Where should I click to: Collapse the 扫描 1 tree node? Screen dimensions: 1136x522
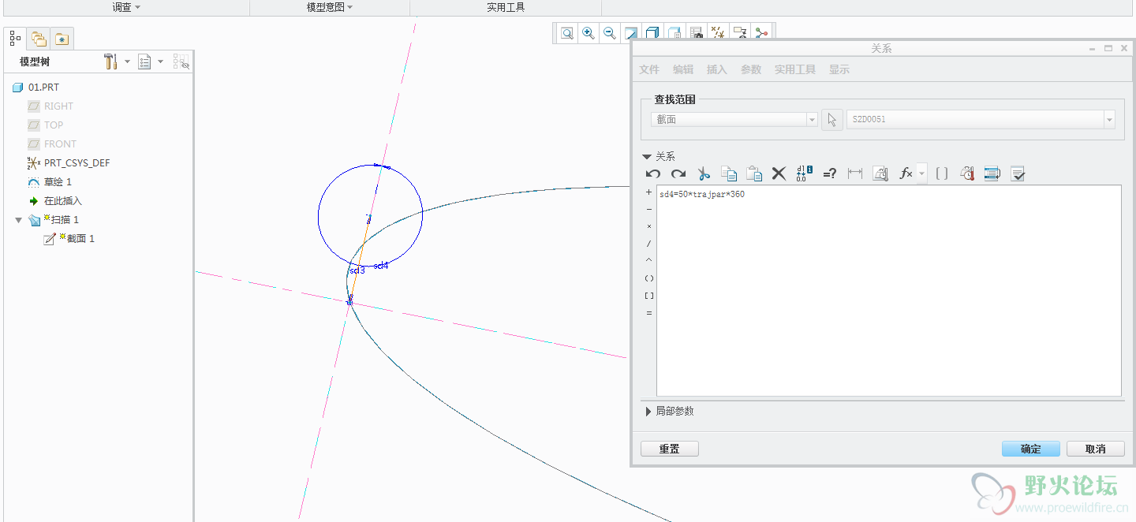(x=18, y=220)
